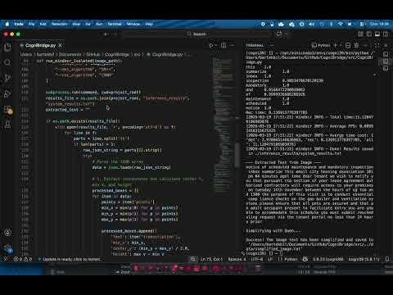393x295 pixels.
Task: Open the new terminal launch profile dropdown
Action: point(341,45)
